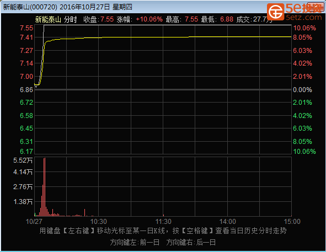Click the 7.00 price axis label
The image size is (326, 252).
click(x=26, y=77)
